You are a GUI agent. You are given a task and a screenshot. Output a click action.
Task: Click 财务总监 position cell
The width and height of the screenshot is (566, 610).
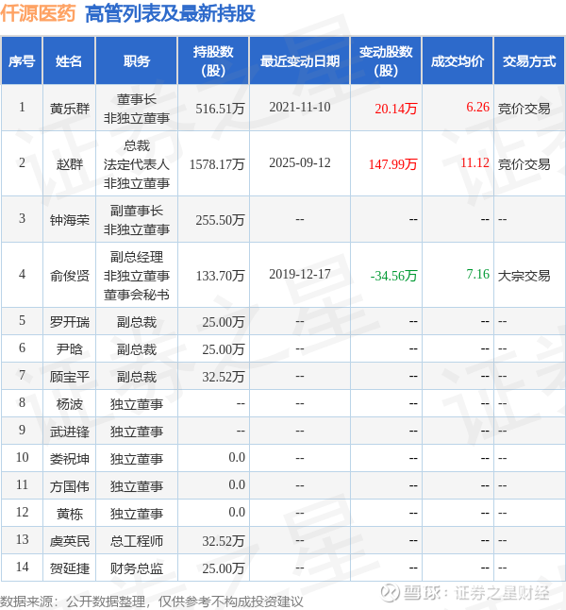tap(137, 568)
